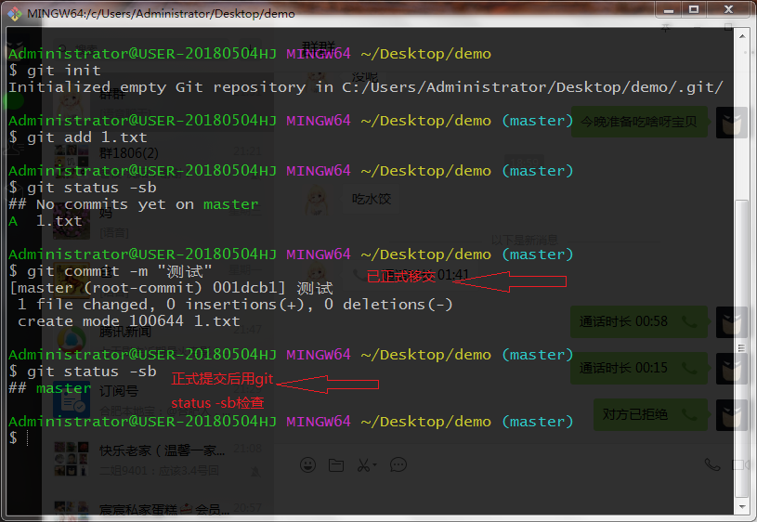
Task: Start a voice call via the WeChat phone icon
Action: point(712,464)
